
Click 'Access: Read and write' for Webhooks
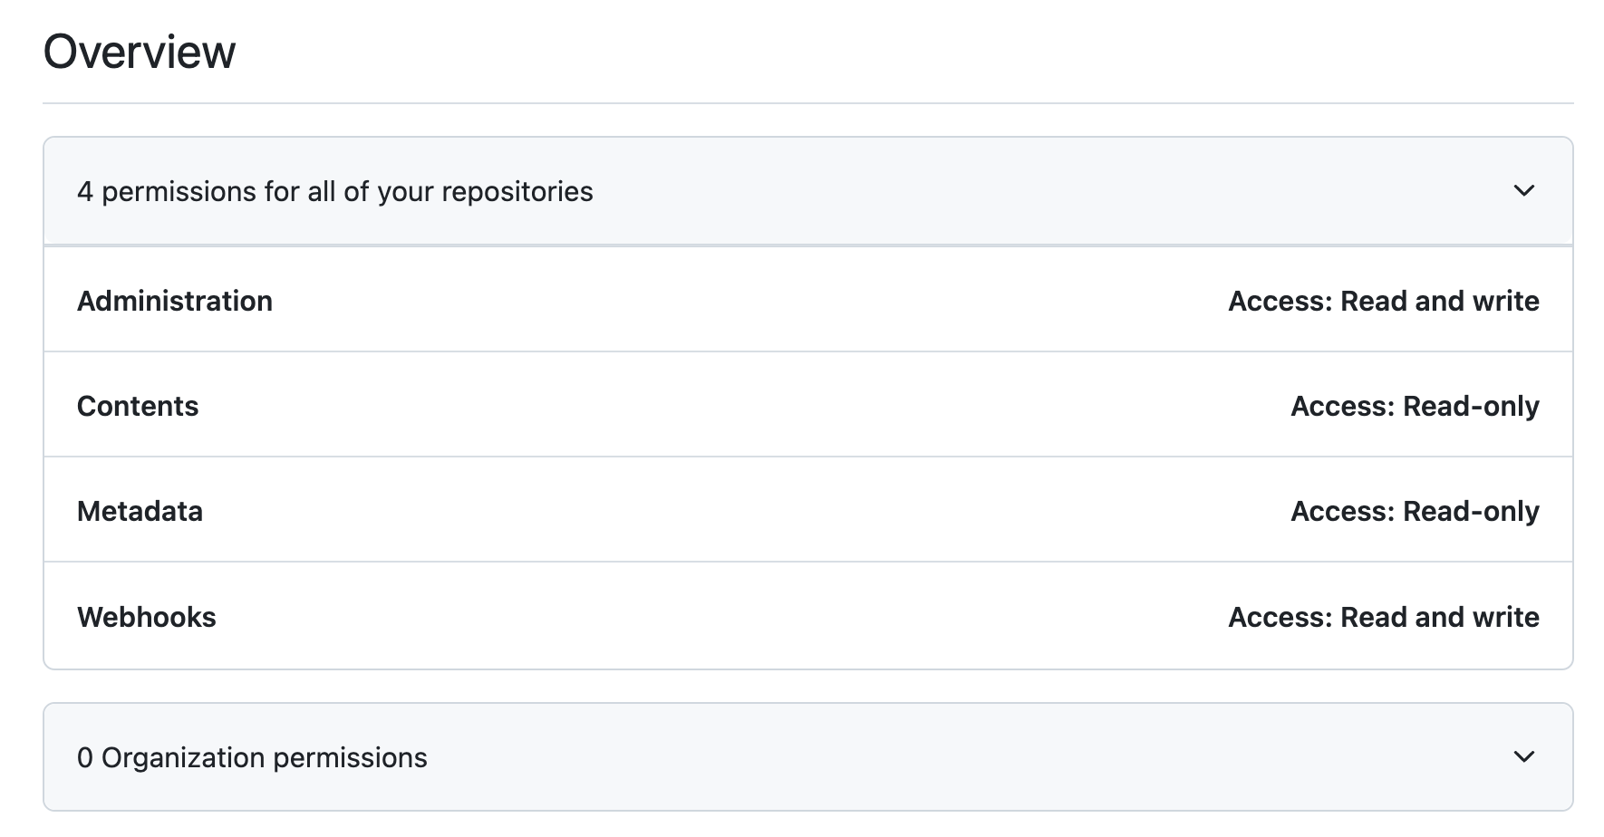[x=1383, y=617]
